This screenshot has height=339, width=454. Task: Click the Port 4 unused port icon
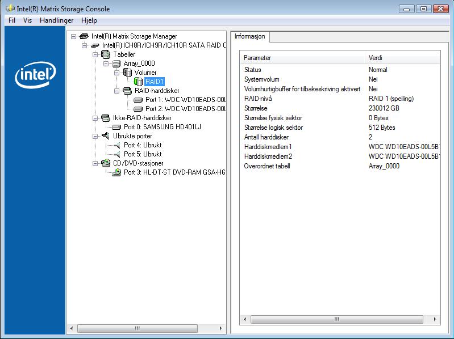pyautogui.click(x=116, y=145)
